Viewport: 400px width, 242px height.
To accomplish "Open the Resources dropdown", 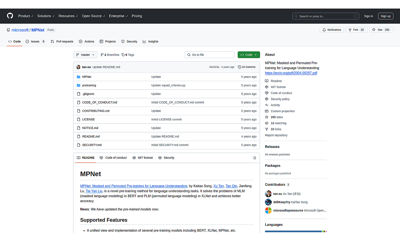I will point(68,16).
